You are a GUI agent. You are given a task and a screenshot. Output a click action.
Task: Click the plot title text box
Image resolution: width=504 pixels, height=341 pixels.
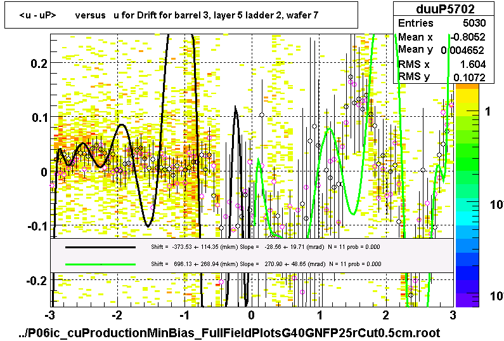pyautogui.click(x=181, y=15)
